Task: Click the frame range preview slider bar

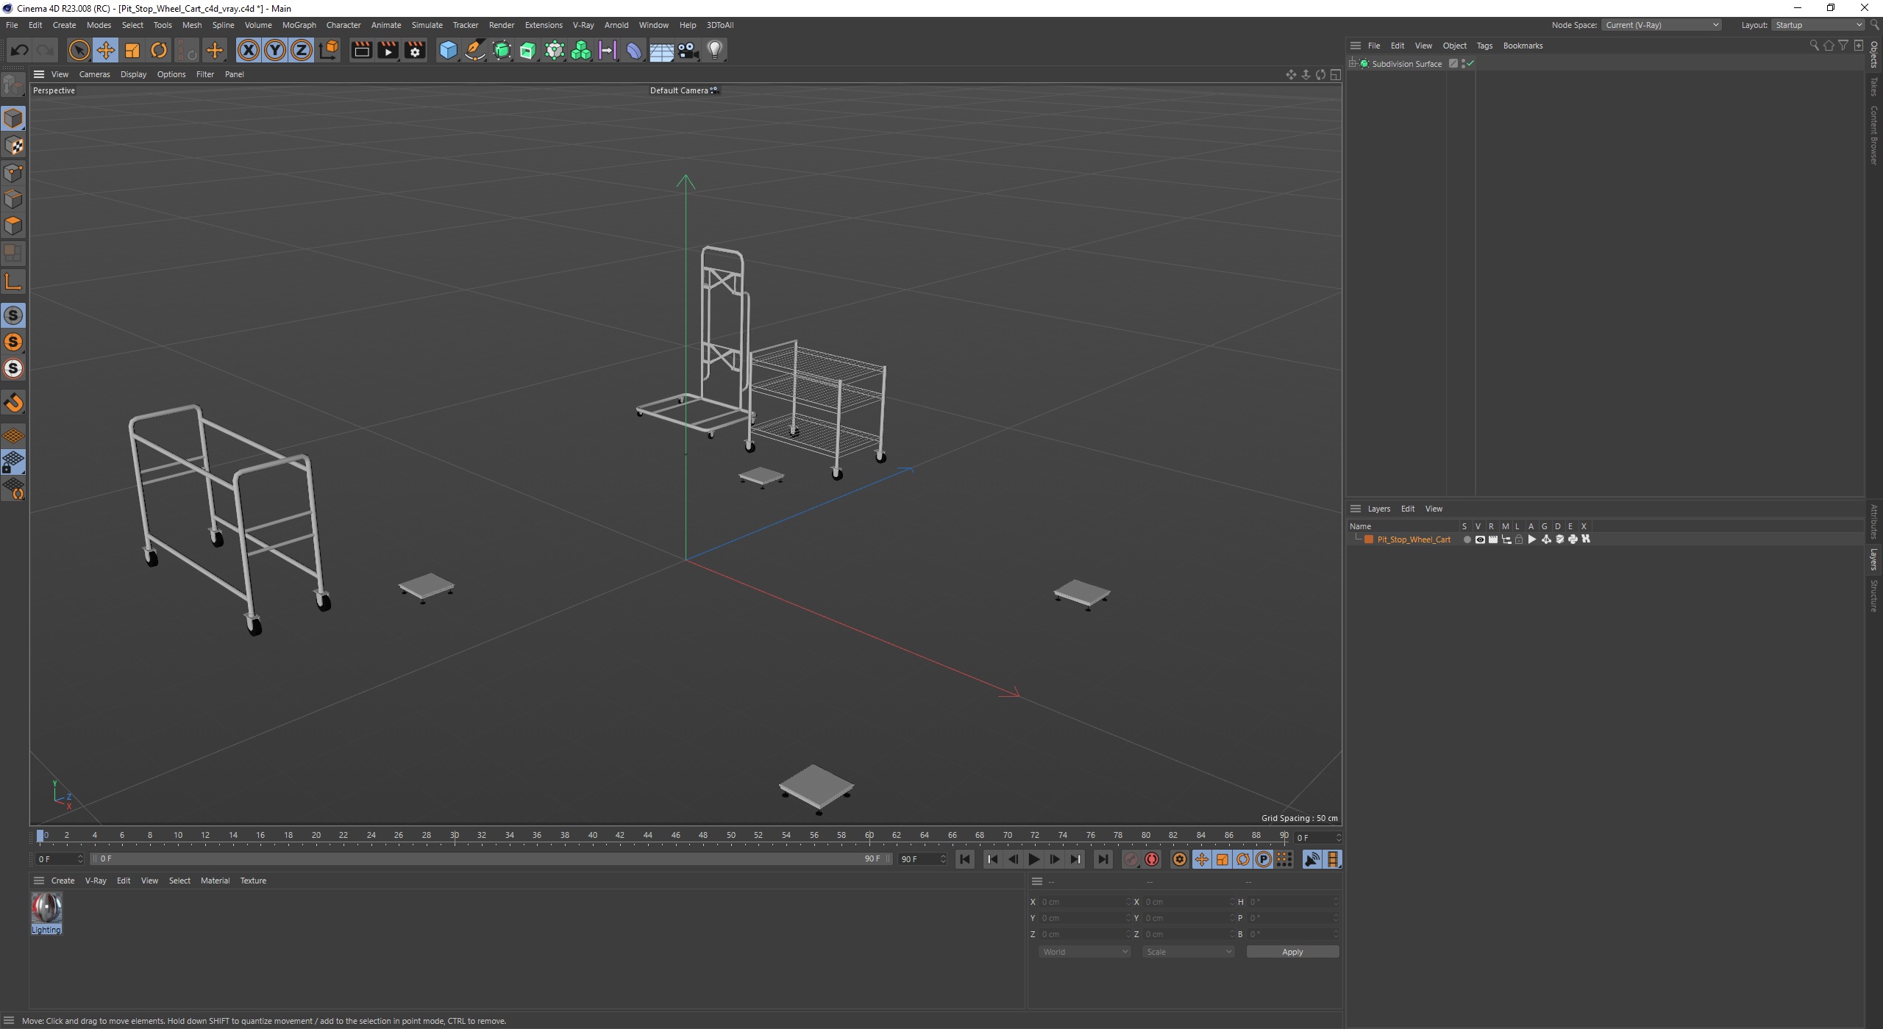Action: [x=491, y=859]
